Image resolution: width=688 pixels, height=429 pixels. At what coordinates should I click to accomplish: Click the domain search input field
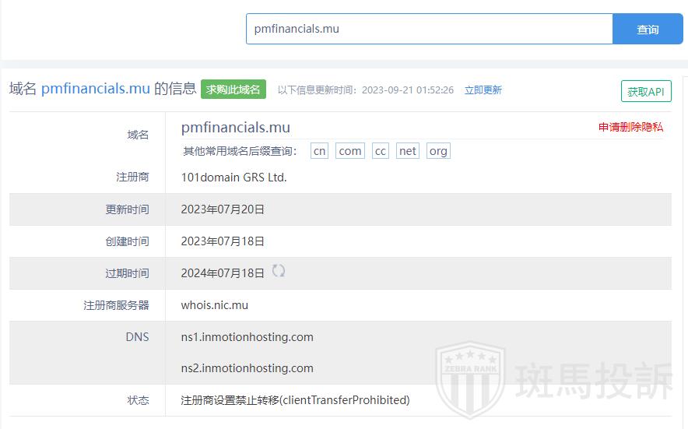tap(429, 29)
